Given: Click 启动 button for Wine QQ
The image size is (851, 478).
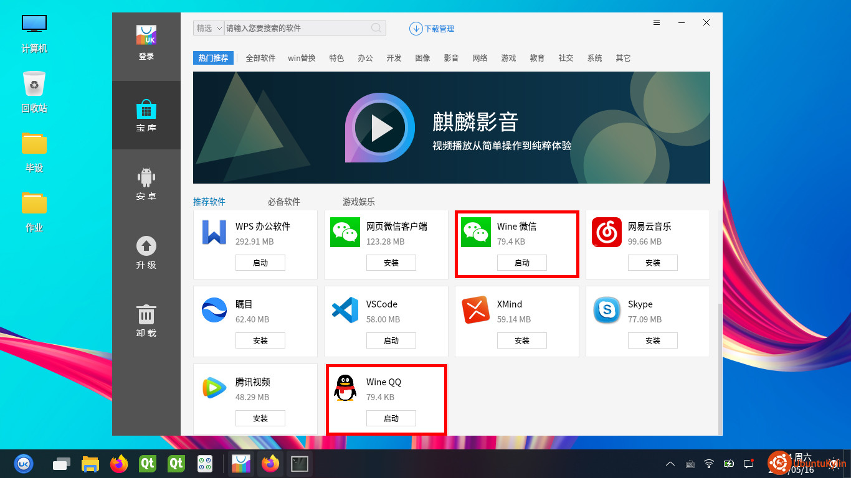Looking at the screenshot, I should point(391,418).
